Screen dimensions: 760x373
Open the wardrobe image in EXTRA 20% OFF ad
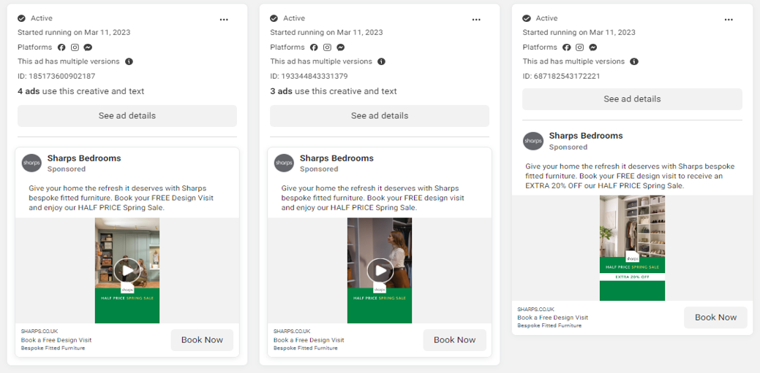tap(632, 247)
